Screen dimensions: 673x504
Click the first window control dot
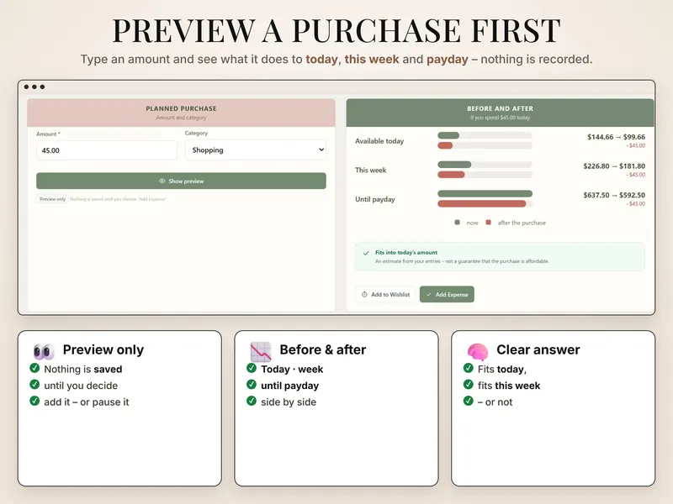click(x=27, y=87)
